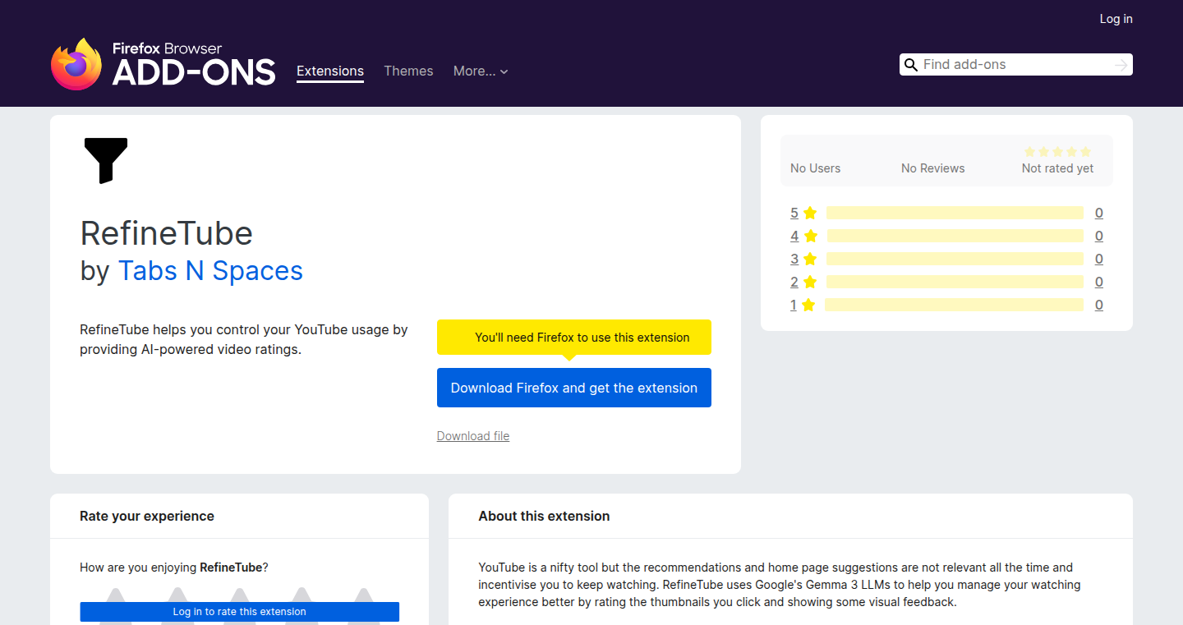The image size is (1183, 625).
Task: Focus the Find add-ons search field
Action: click(x=1015, y=65)
